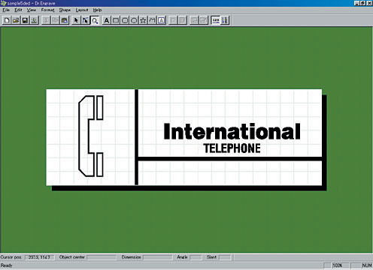Open the Shape menu

click(x=65, y=10)
